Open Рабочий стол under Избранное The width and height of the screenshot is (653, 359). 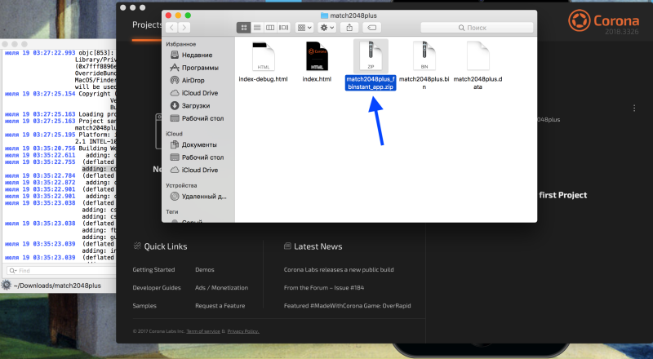(197, 118)
